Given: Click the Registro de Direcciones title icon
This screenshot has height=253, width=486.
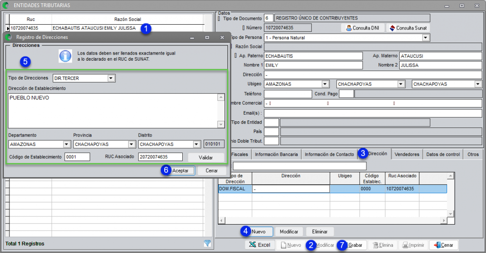Looking at the screenshot, I should point(9,37).
